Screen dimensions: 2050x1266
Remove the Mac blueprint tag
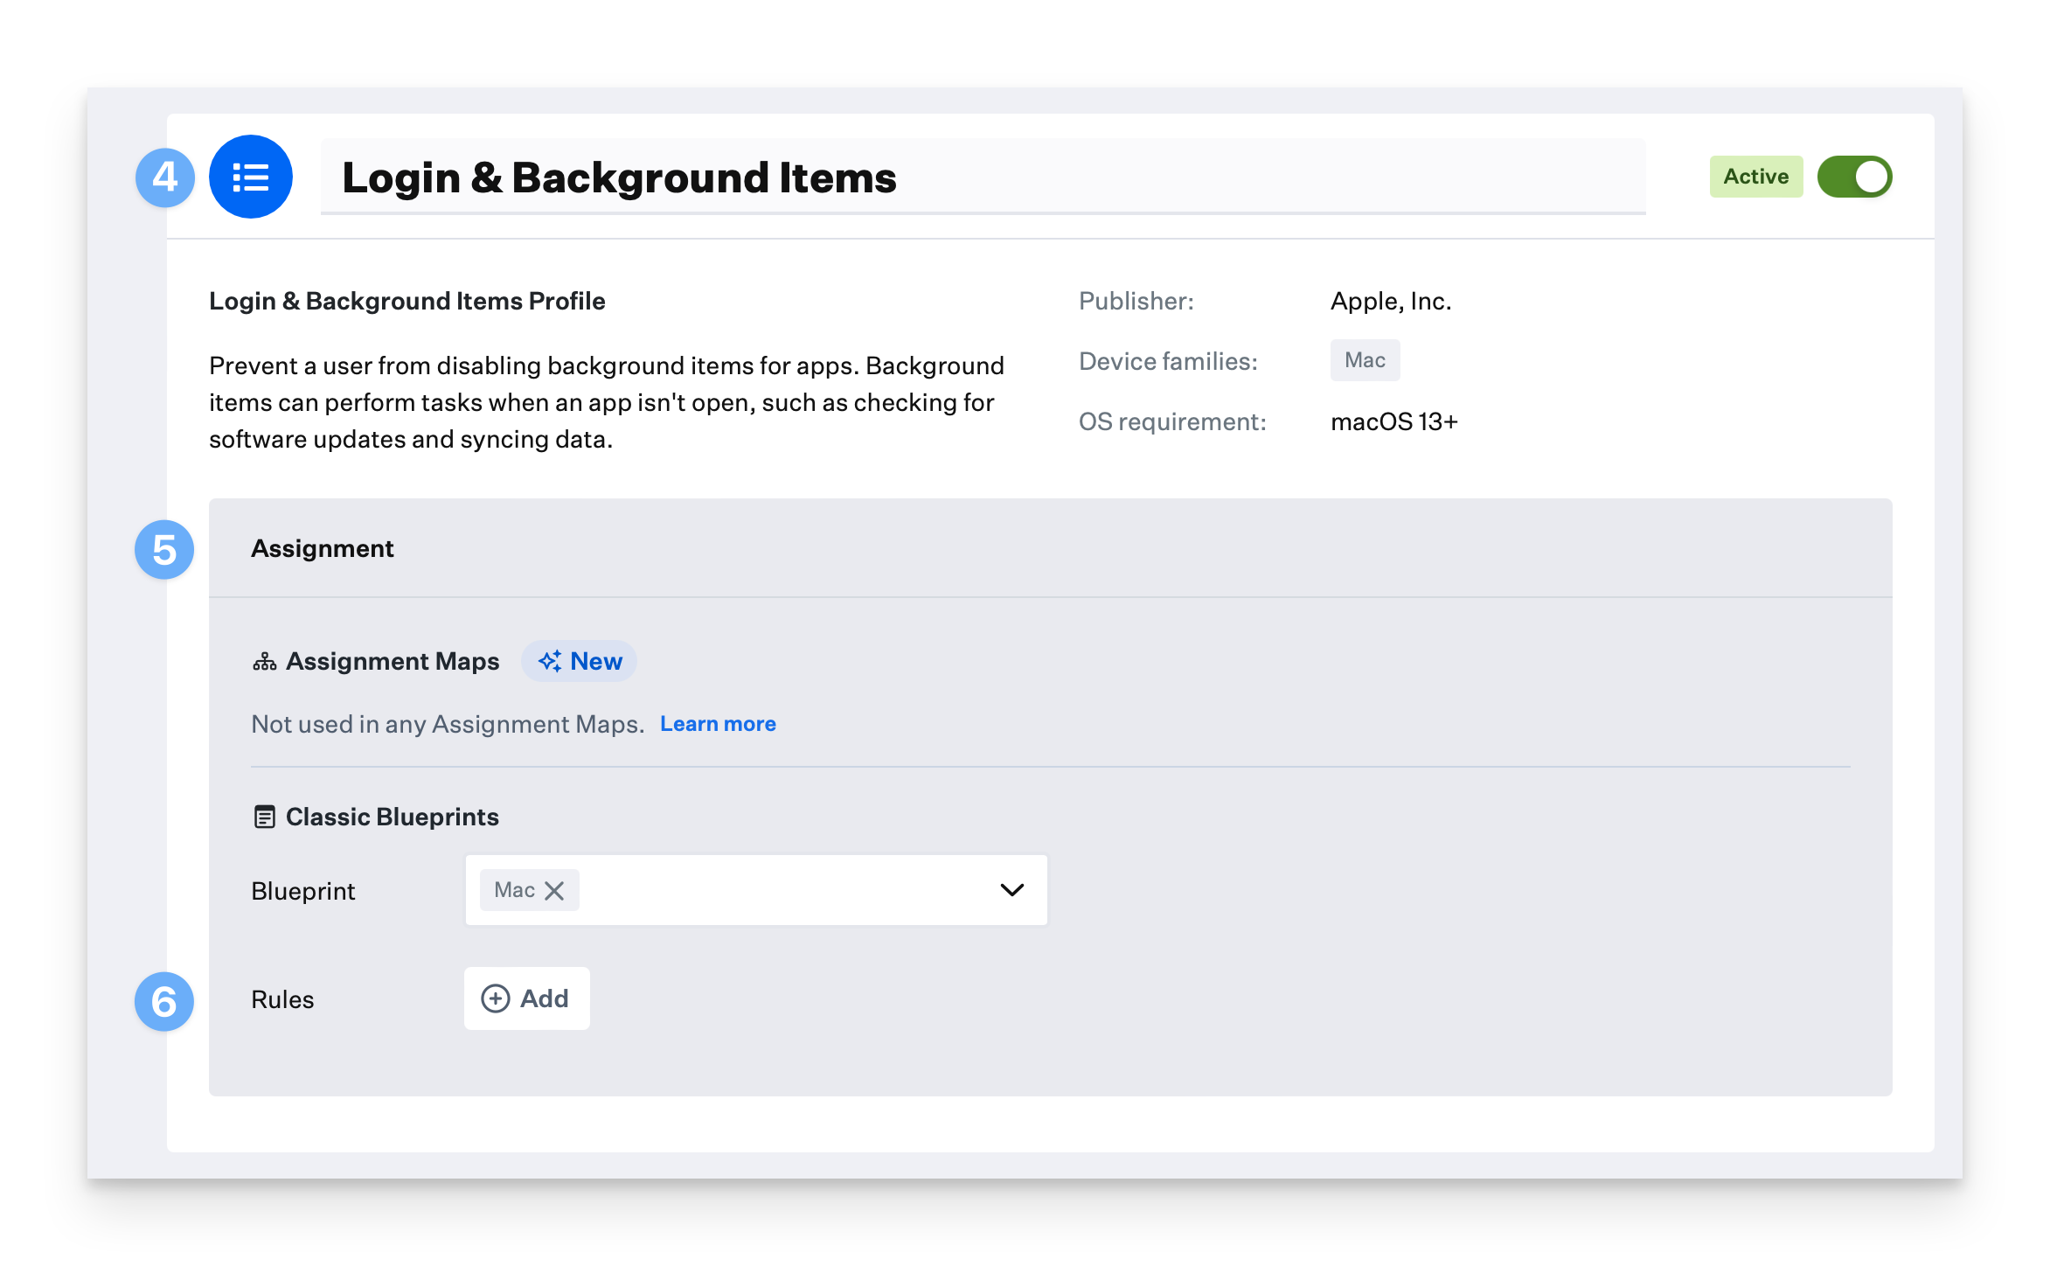coord(554,890)
